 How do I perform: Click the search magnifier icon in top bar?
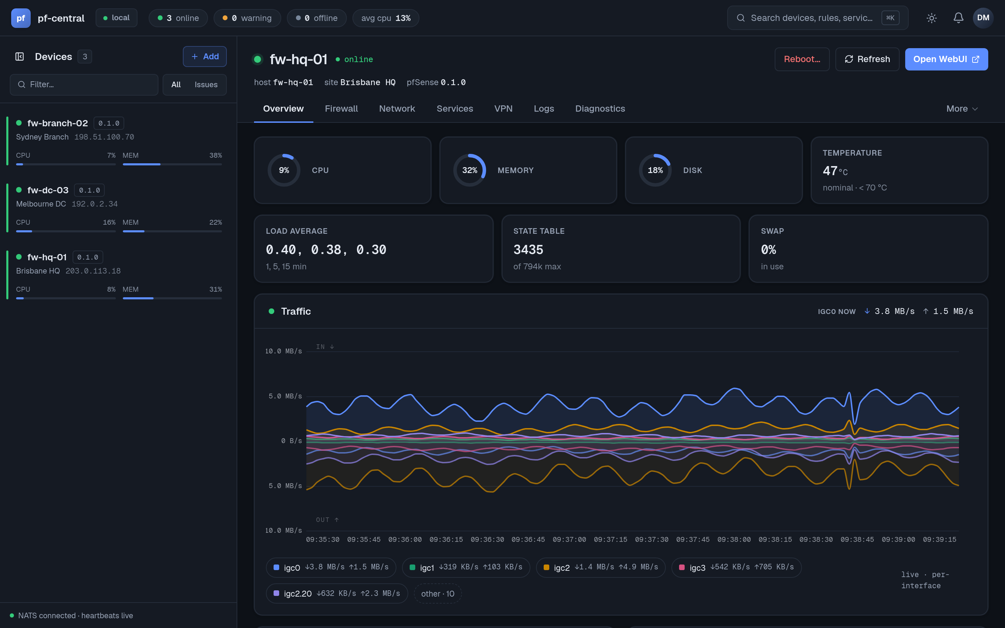point(740,18)
